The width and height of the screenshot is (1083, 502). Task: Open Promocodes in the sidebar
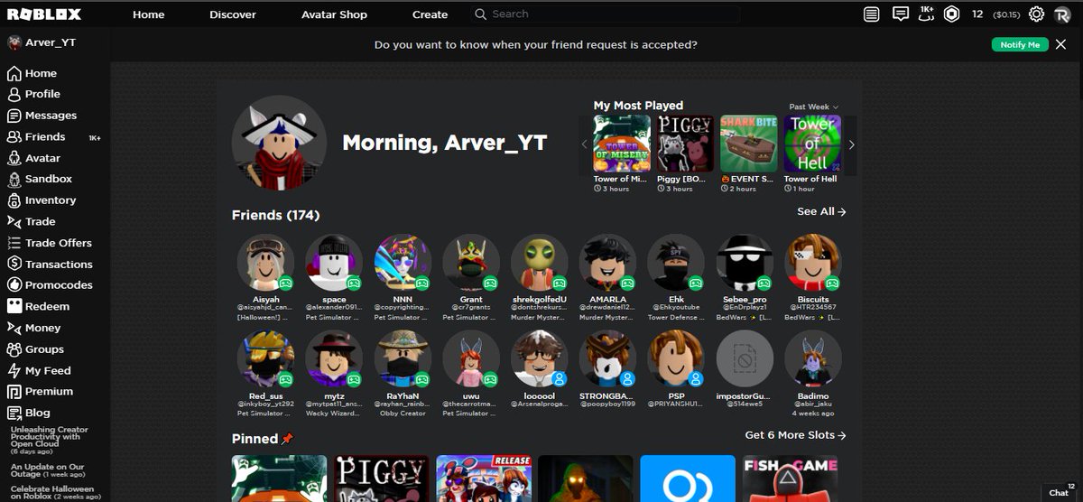[x=50, y=285]
